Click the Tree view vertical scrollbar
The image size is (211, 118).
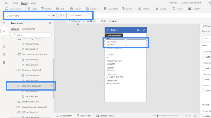point(53,78)
